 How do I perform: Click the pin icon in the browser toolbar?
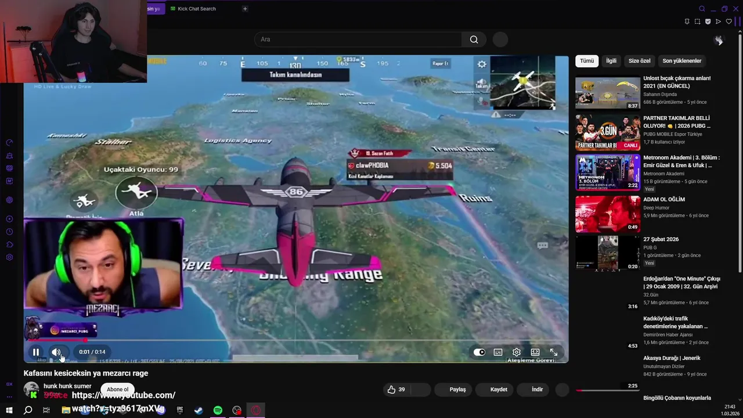point(687,21)
